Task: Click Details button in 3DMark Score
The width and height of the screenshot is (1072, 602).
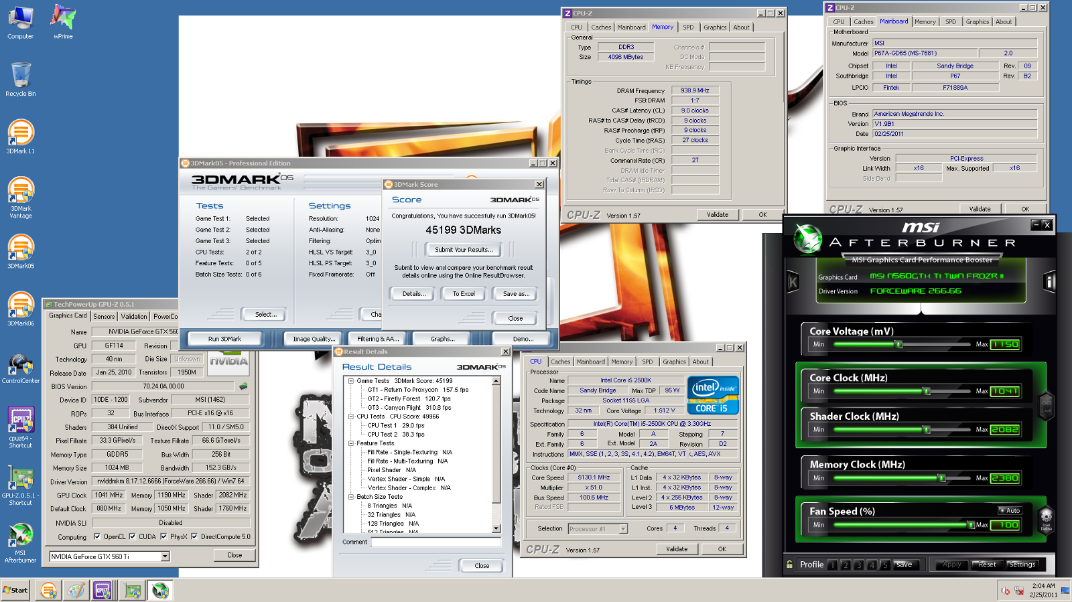Action: 414,294
